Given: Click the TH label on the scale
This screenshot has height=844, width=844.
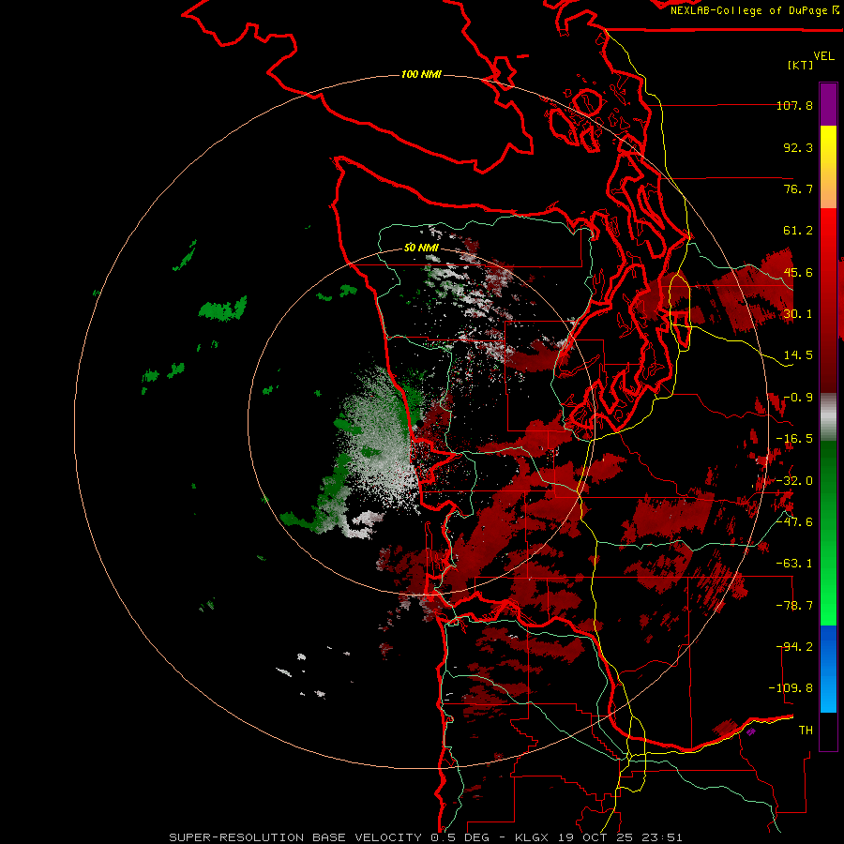Looking at the screenshot, I should point(806,731).
